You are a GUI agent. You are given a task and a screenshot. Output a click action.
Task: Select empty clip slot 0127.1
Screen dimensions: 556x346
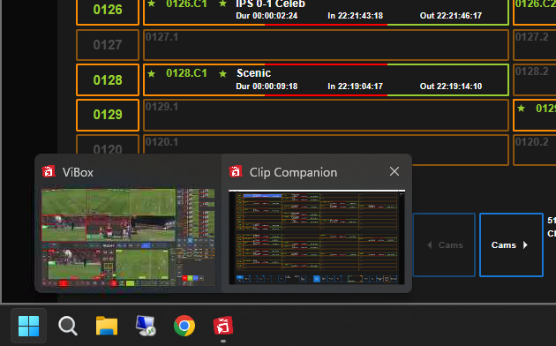coord(326,45)
